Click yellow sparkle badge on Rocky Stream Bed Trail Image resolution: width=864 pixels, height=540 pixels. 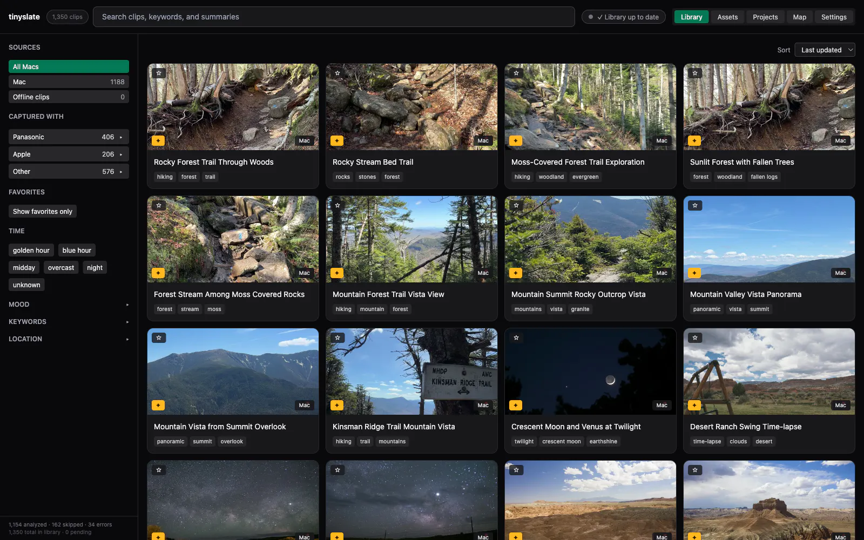(337, 140)
